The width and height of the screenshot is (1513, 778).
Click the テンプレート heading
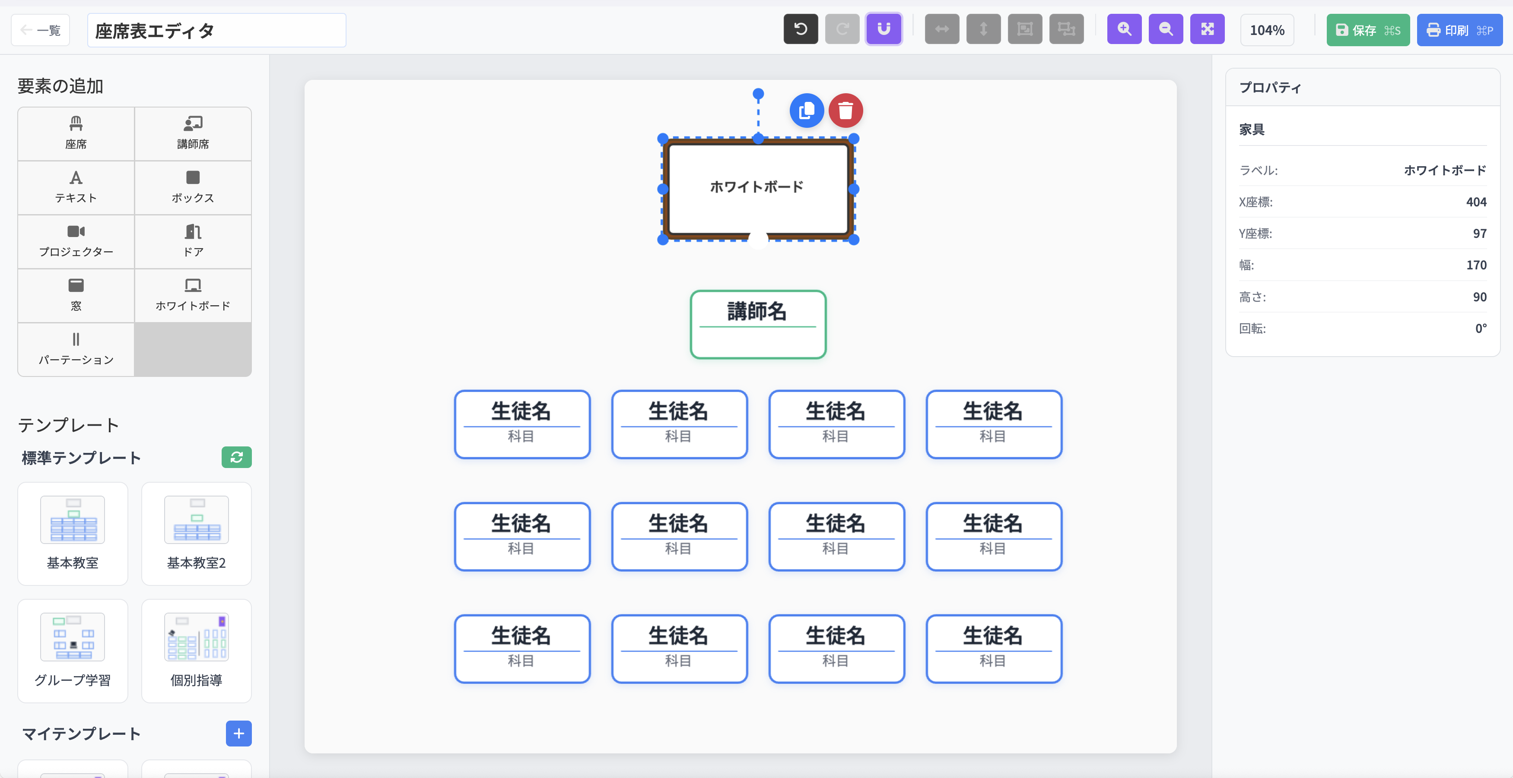coord(69,425)
